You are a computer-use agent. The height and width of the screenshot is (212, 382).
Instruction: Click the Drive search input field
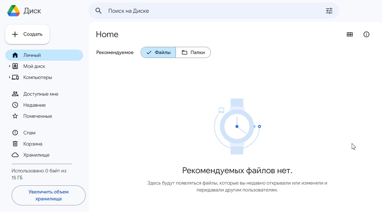[194, 11]
